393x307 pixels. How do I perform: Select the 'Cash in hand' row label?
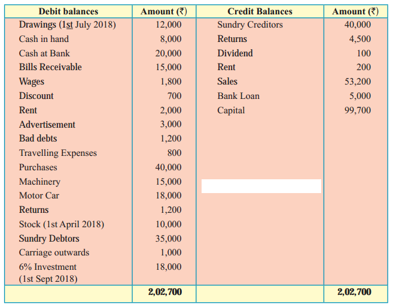[44, 39]
